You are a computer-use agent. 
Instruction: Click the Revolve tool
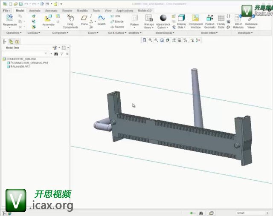117,27
